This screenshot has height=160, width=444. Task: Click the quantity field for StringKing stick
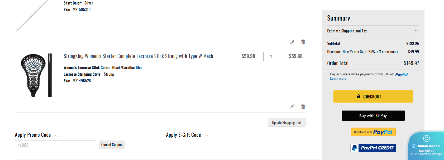(x=271, y=56)
